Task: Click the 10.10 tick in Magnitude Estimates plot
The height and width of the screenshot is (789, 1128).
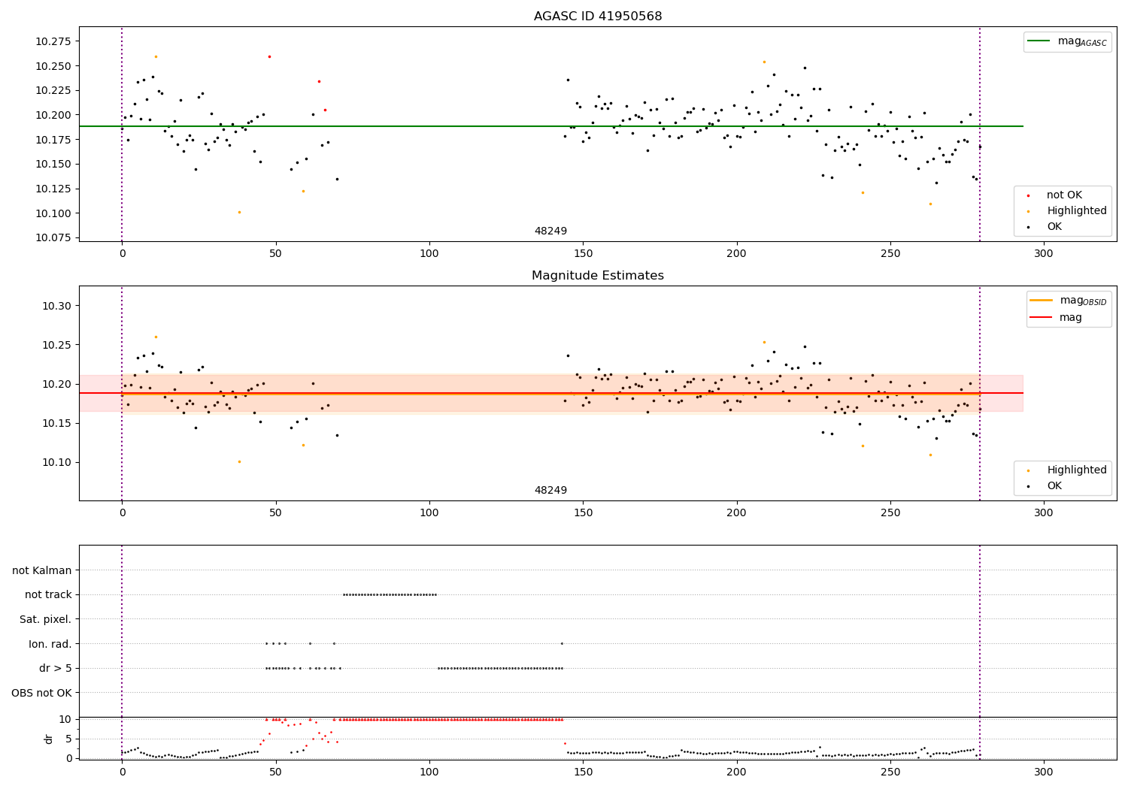Action: [x=57, y=462]
